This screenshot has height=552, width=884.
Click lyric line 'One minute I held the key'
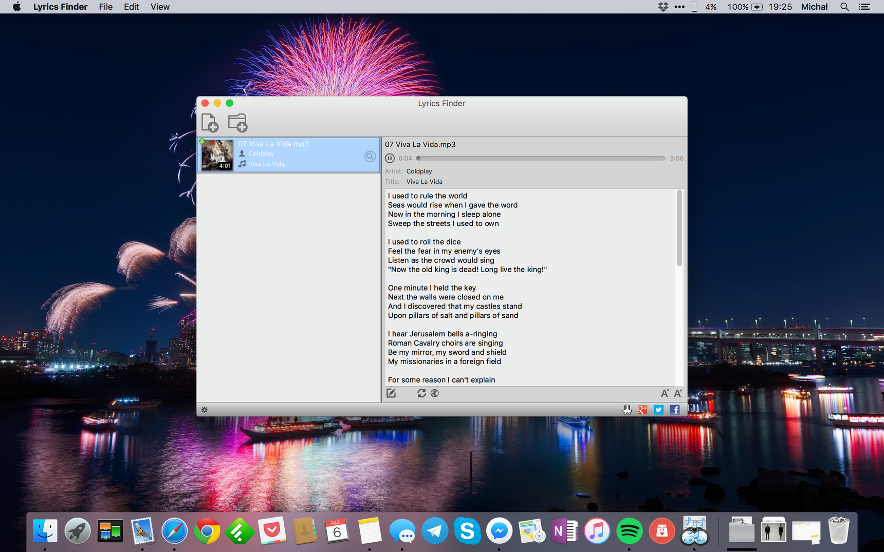click(x=432, y=288)
